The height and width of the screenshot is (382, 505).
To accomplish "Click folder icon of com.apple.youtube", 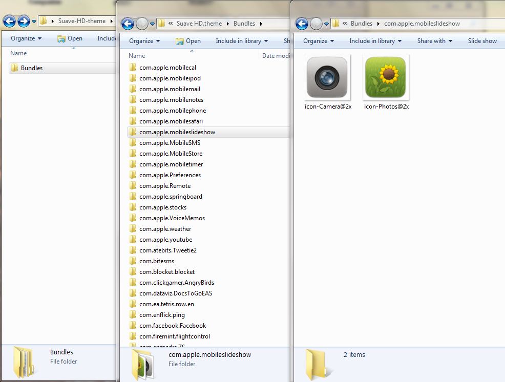I will [x=133, y=239].
